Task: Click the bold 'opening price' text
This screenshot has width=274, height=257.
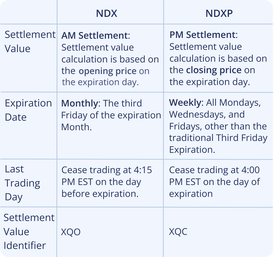Action: [x=108, y=71]
